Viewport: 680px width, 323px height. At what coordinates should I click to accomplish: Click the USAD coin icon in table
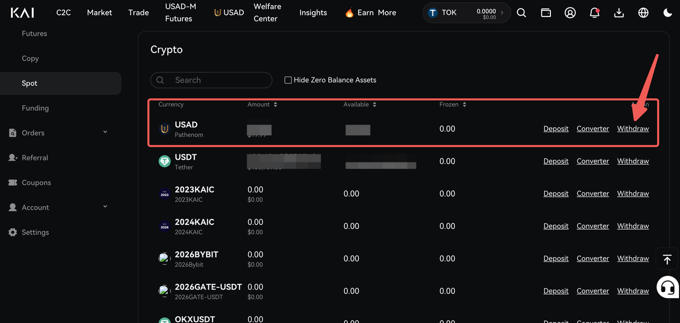point(165,129)
